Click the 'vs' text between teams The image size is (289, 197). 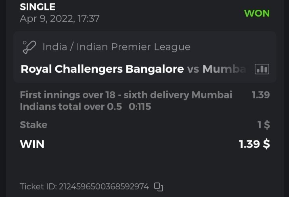193,69
